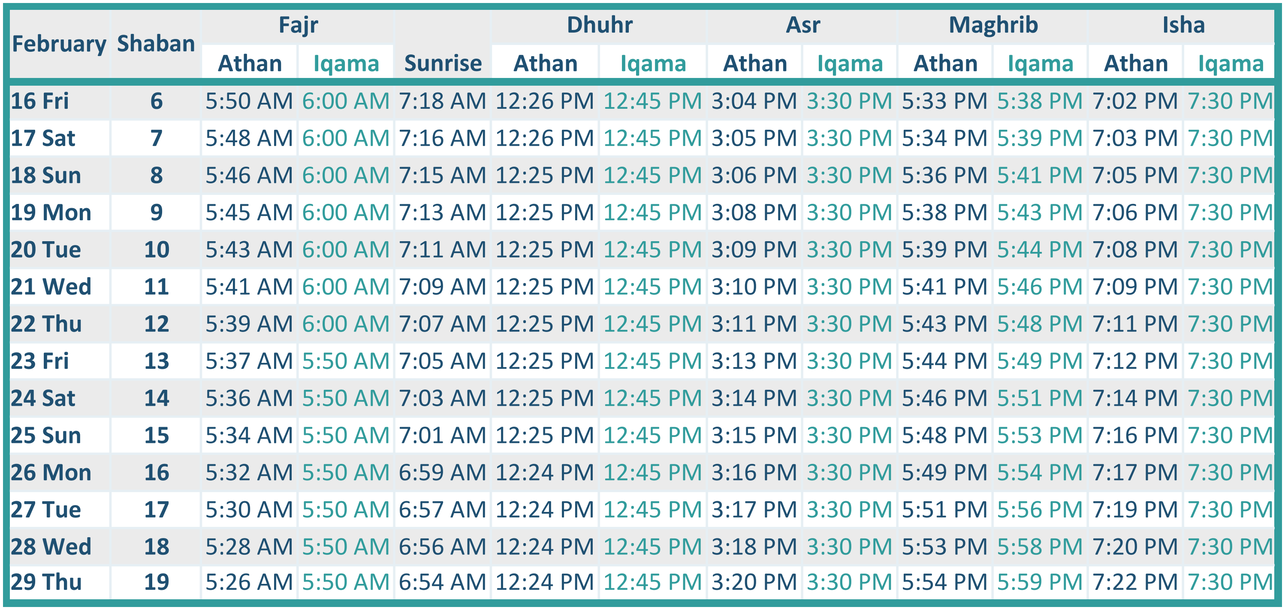Select Maghrib Iqama time 5:59 PM
1285x610 pixels.
(x=1040, y=582)
